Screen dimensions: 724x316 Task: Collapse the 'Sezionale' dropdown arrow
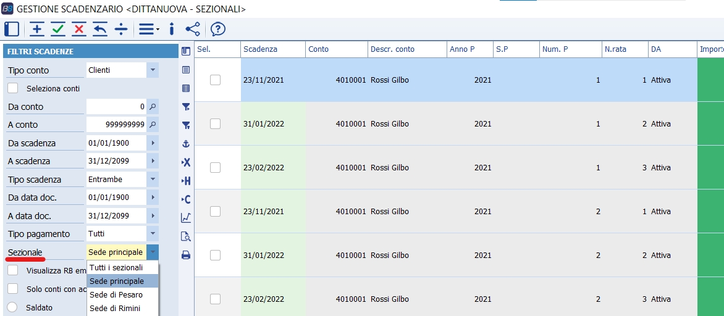[153, 252]
